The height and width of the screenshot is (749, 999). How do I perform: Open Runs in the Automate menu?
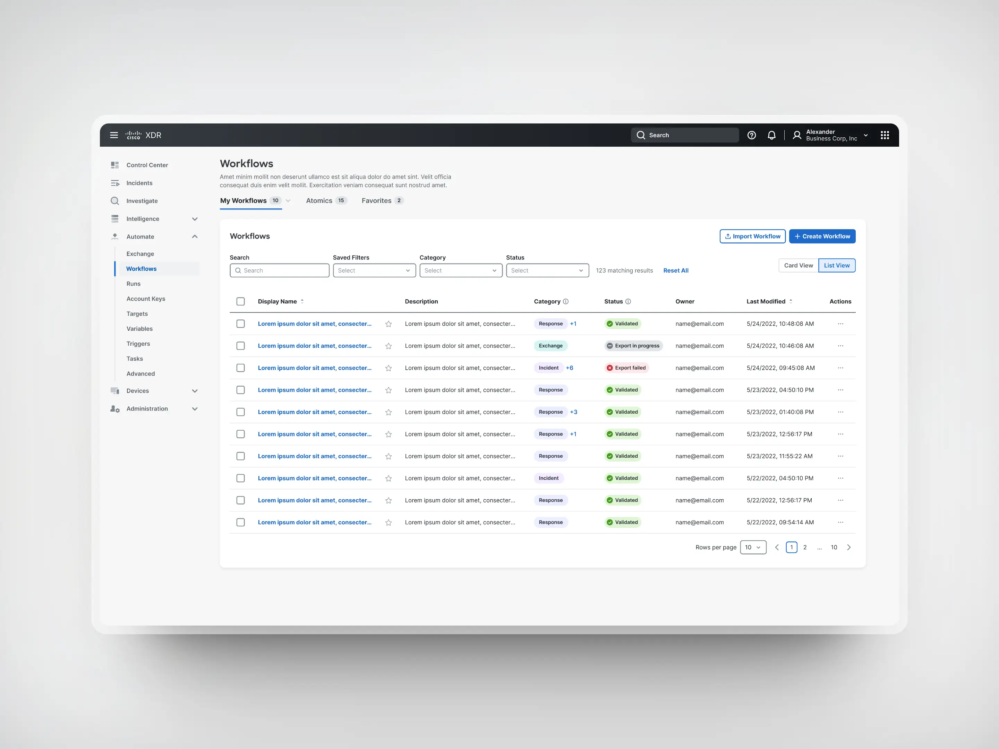pyautogui.click(x=133, y=284)
